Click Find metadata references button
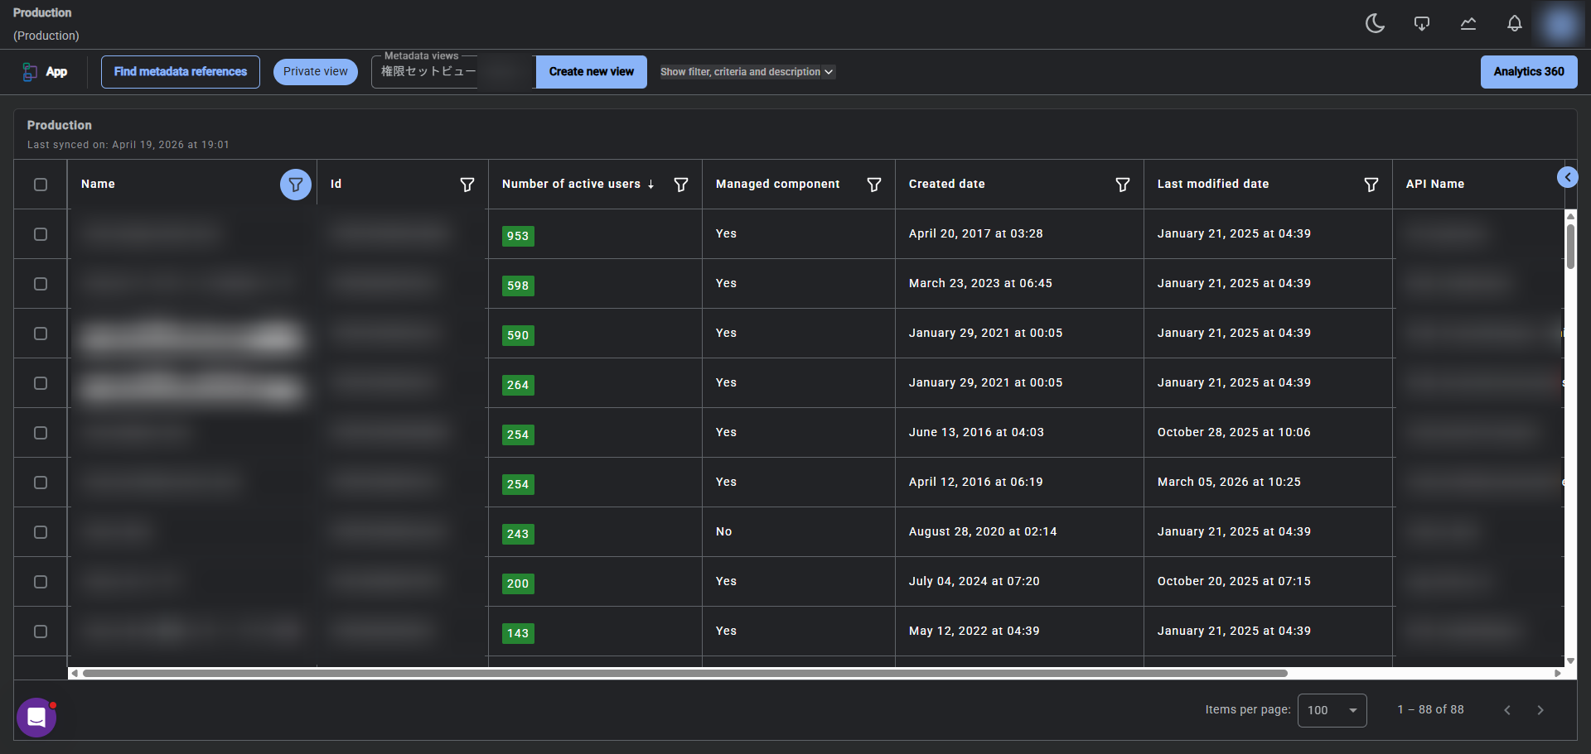Screen dimensions: 1591x754 (181, 72)
